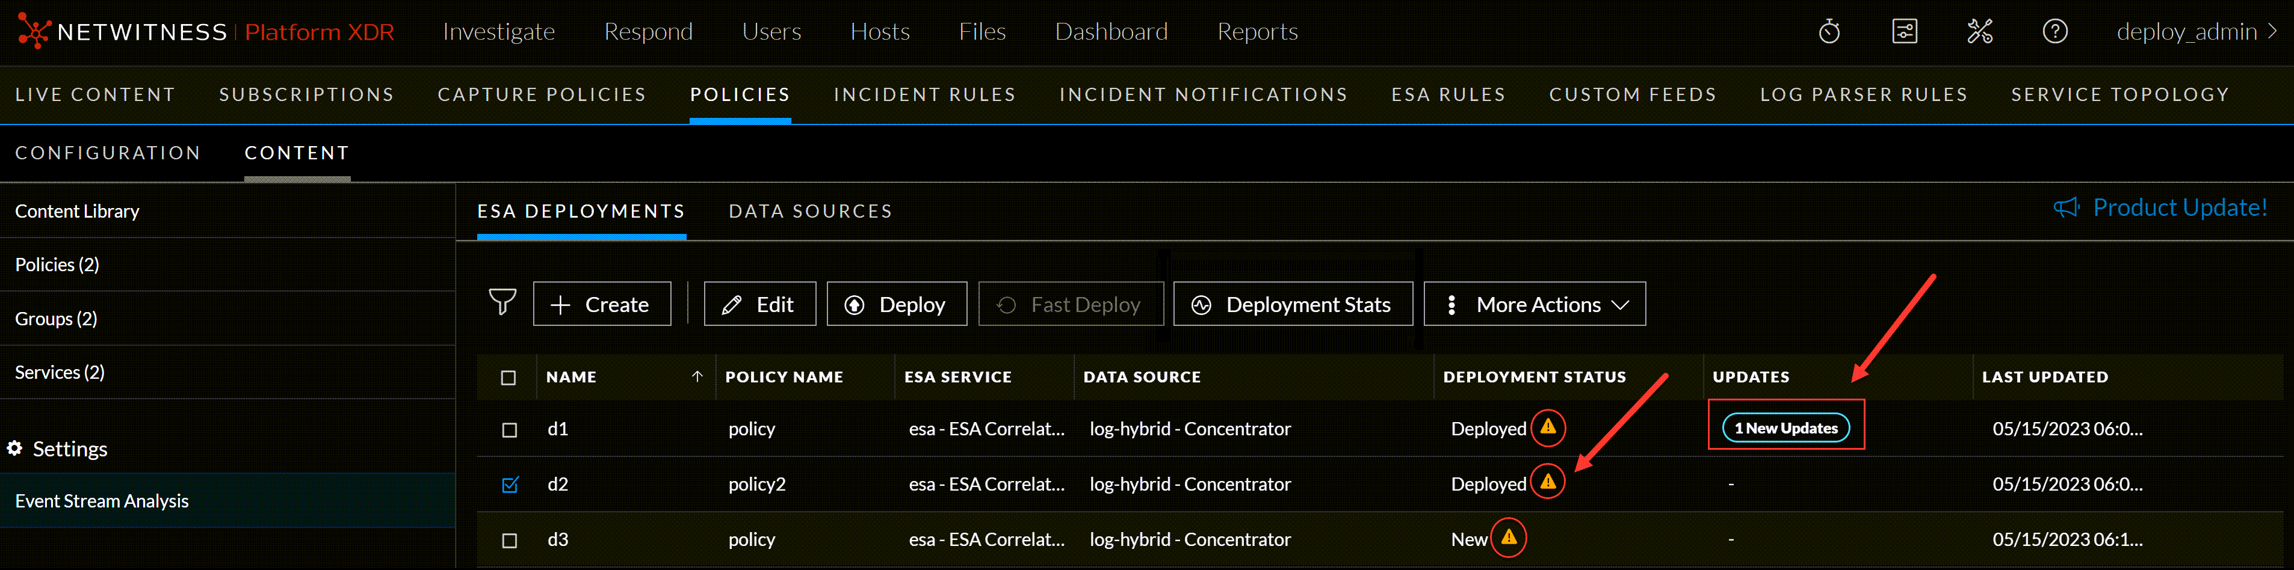The width and height of the screenshot is (2294, 570).
Task: Uncheck the selected checkbox for deployment d2
Action: (x=509, y=484)
